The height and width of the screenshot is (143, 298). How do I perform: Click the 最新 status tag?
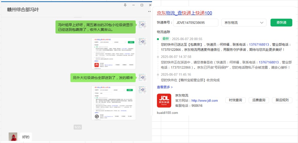pos(166,39)
